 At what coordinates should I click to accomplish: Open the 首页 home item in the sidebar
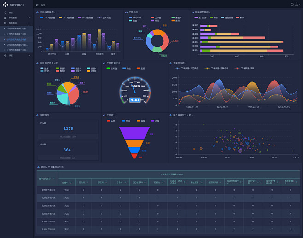10,12
